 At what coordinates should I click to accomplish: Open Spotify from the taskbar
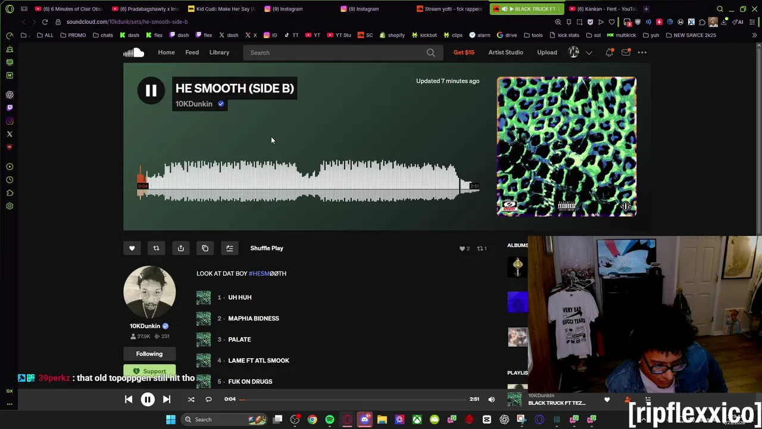pos(330,419)
